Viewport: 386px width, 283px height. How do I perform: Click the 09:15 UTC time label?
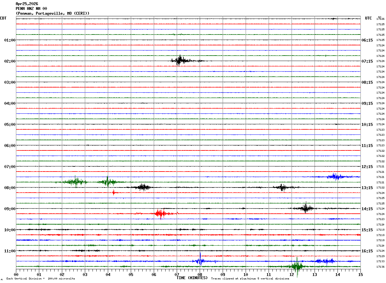pos(367,103)
